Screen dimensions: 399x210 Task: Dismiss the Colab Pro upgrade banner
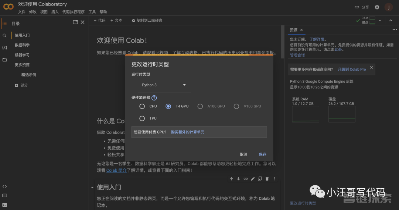click(371, 67)
